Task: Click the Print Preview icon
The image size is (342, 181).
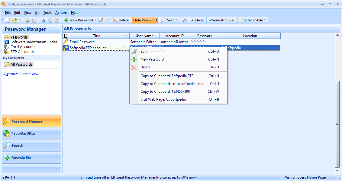Action: [34, 20]
